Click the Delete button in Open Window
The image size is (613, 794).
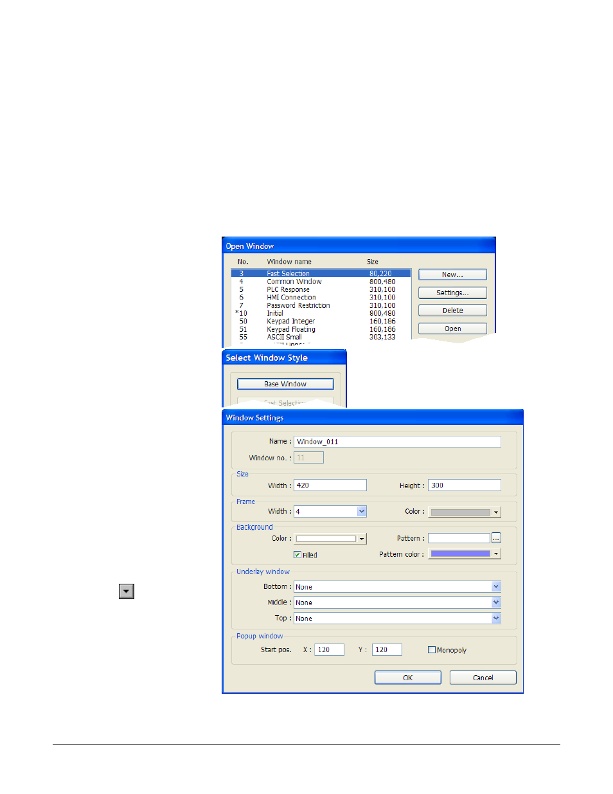pos(452,311)
